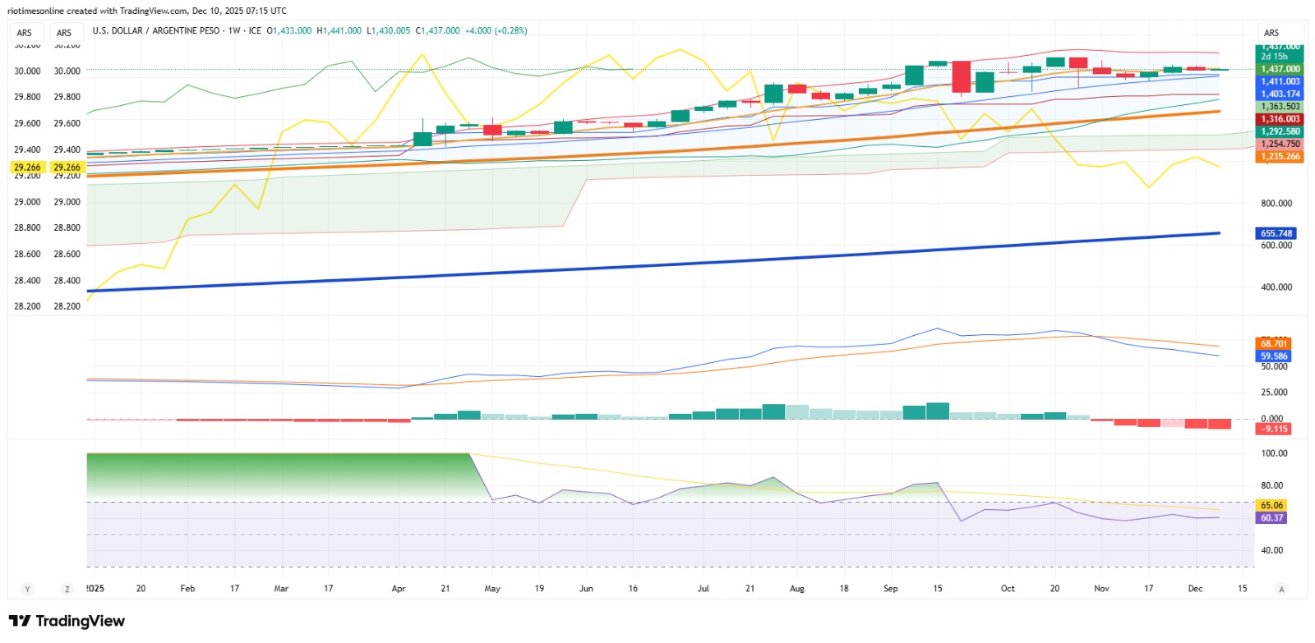Click the TradingView logo at the bottom
1315x643 pixels.
coord(67,621)
